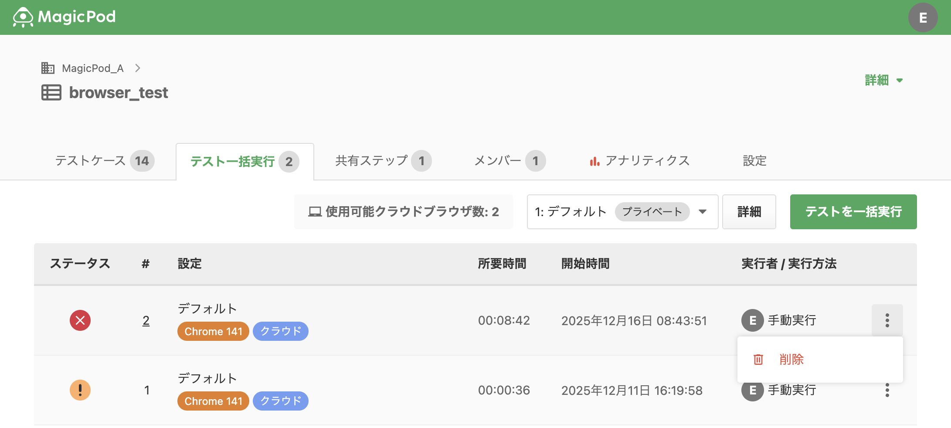
Task: Click start time 2025年12月11日 16:19:58
Action: [632, 391]
